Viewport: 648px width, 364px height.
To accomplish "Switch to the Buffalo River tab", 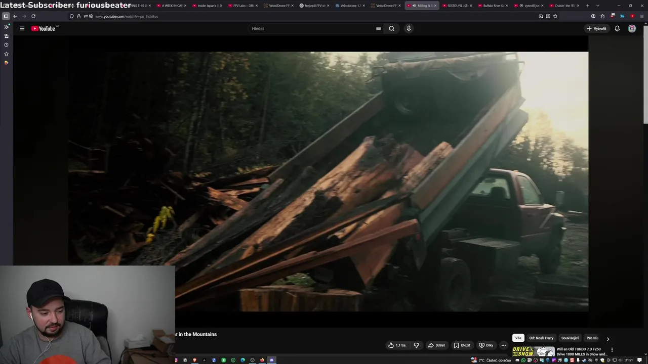I will coord(493,6).
